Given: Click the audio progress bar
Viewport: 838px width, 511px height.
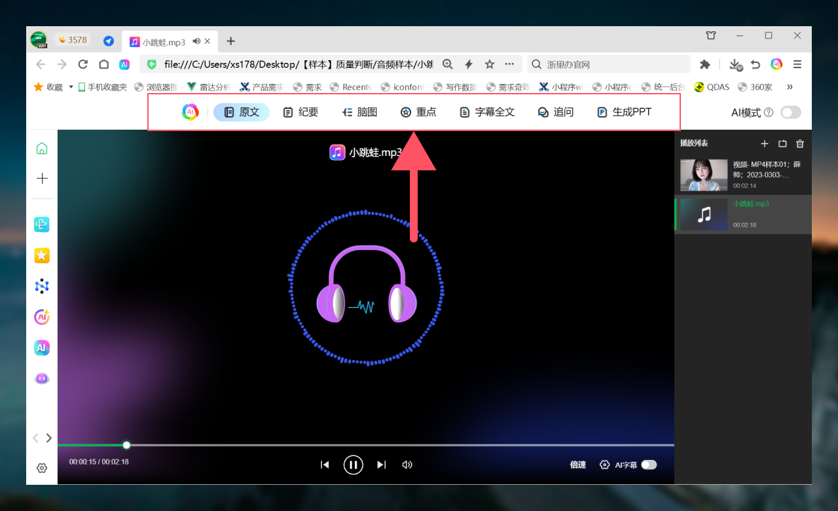Looking at the screenshot, I should 393,445.
